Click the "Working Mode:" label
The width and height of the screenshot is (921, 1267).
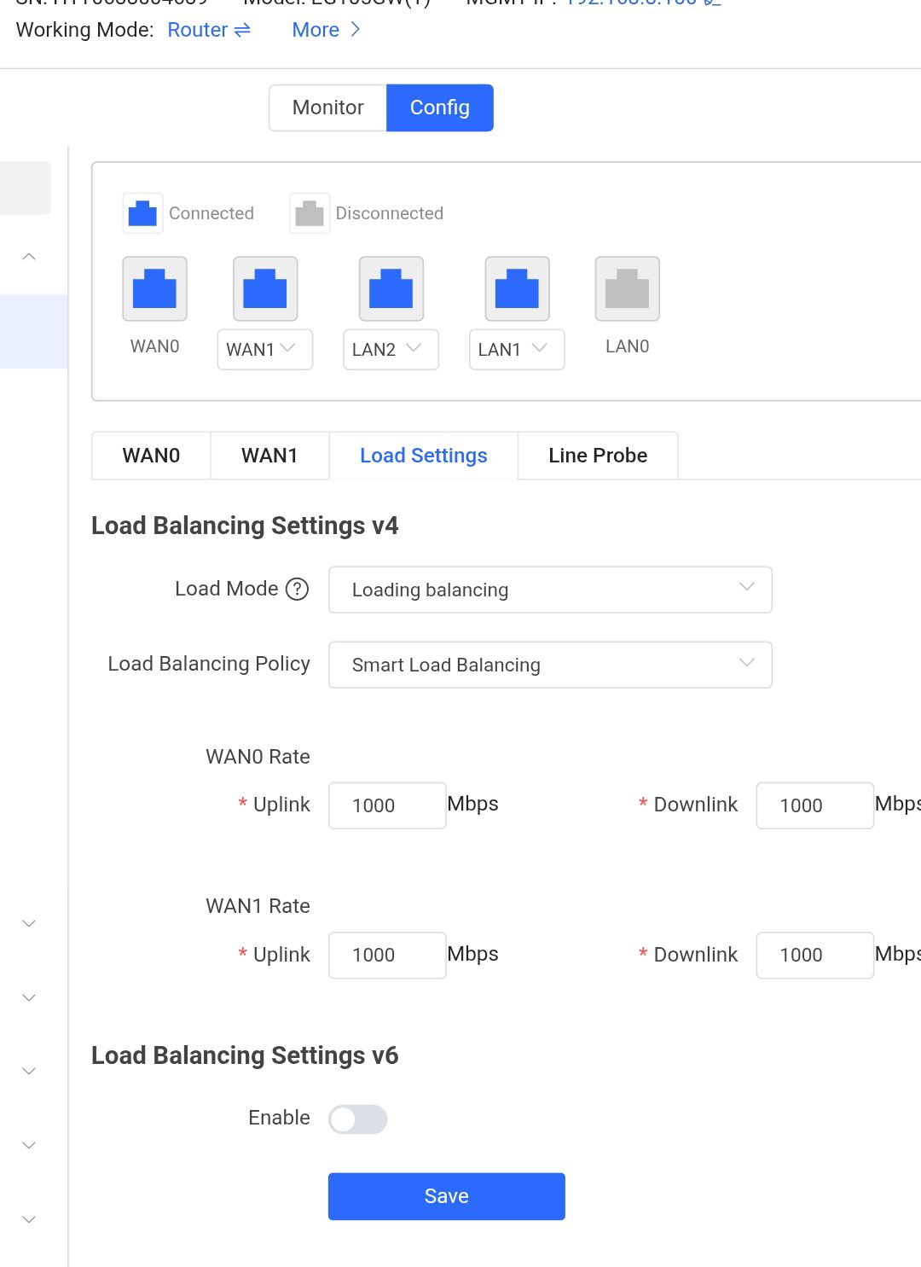click(x=85, y=30)
